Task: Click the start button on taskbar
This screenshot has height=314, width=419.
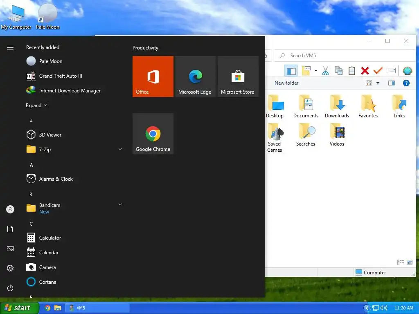Action: pos(19,308)
